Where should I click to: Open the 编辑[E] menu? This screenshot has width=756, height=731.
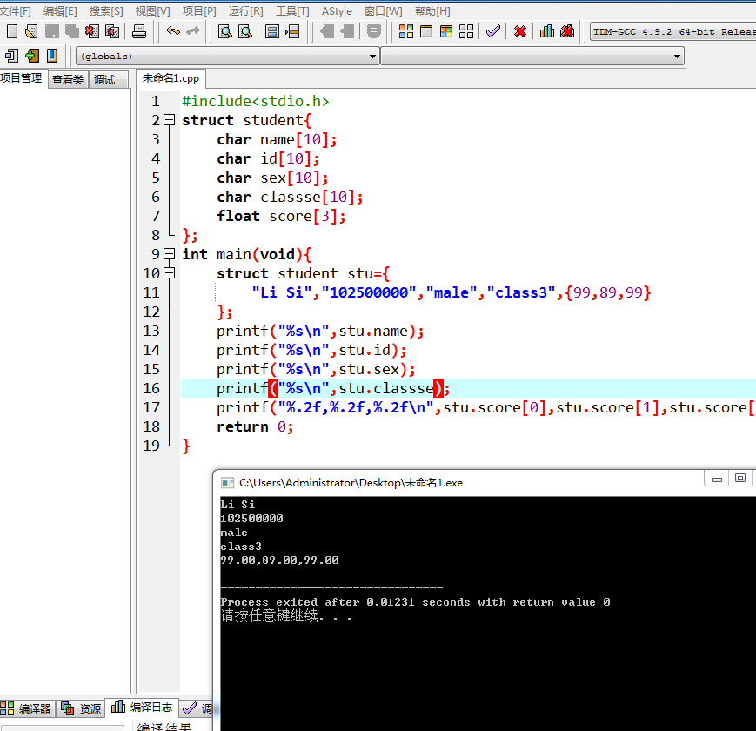tap(60, 11)
